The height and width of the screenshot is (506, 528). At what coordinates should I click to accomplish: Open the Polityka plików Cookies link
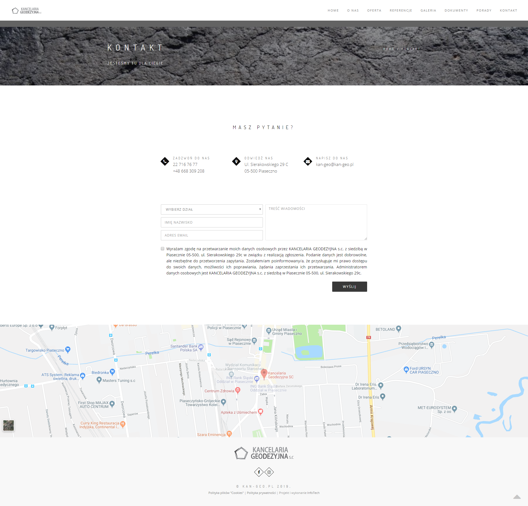point(226,493)
